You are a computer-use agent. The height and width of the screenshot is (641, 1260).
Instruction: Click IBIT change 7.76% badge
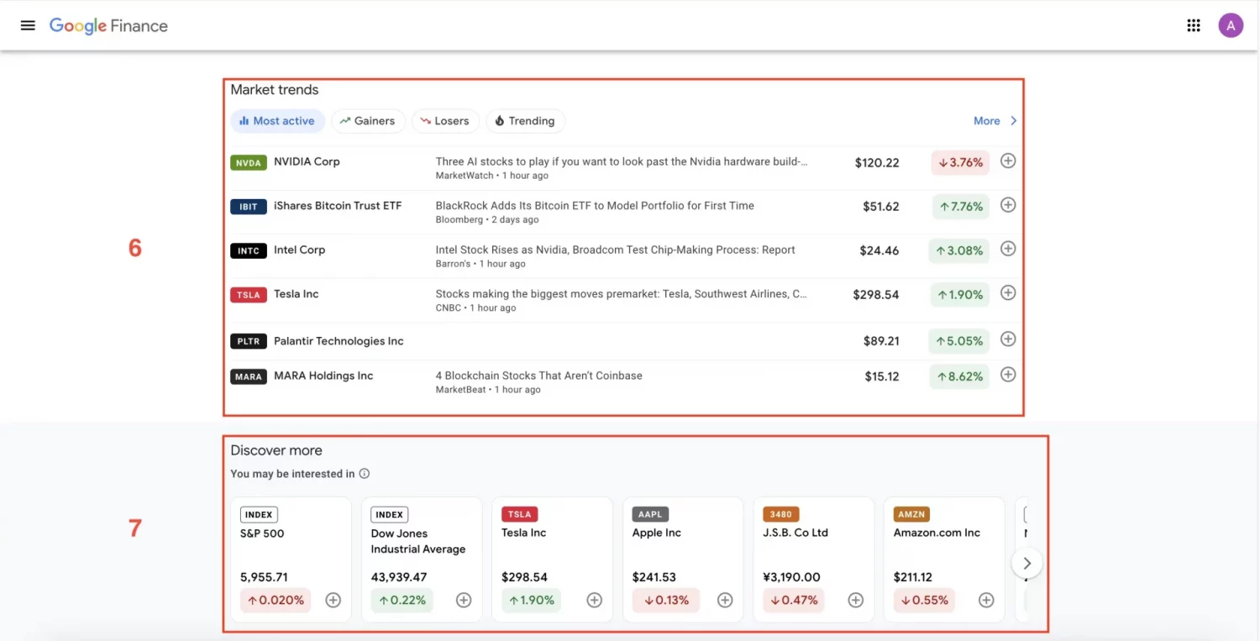click(x=960, y=207)
